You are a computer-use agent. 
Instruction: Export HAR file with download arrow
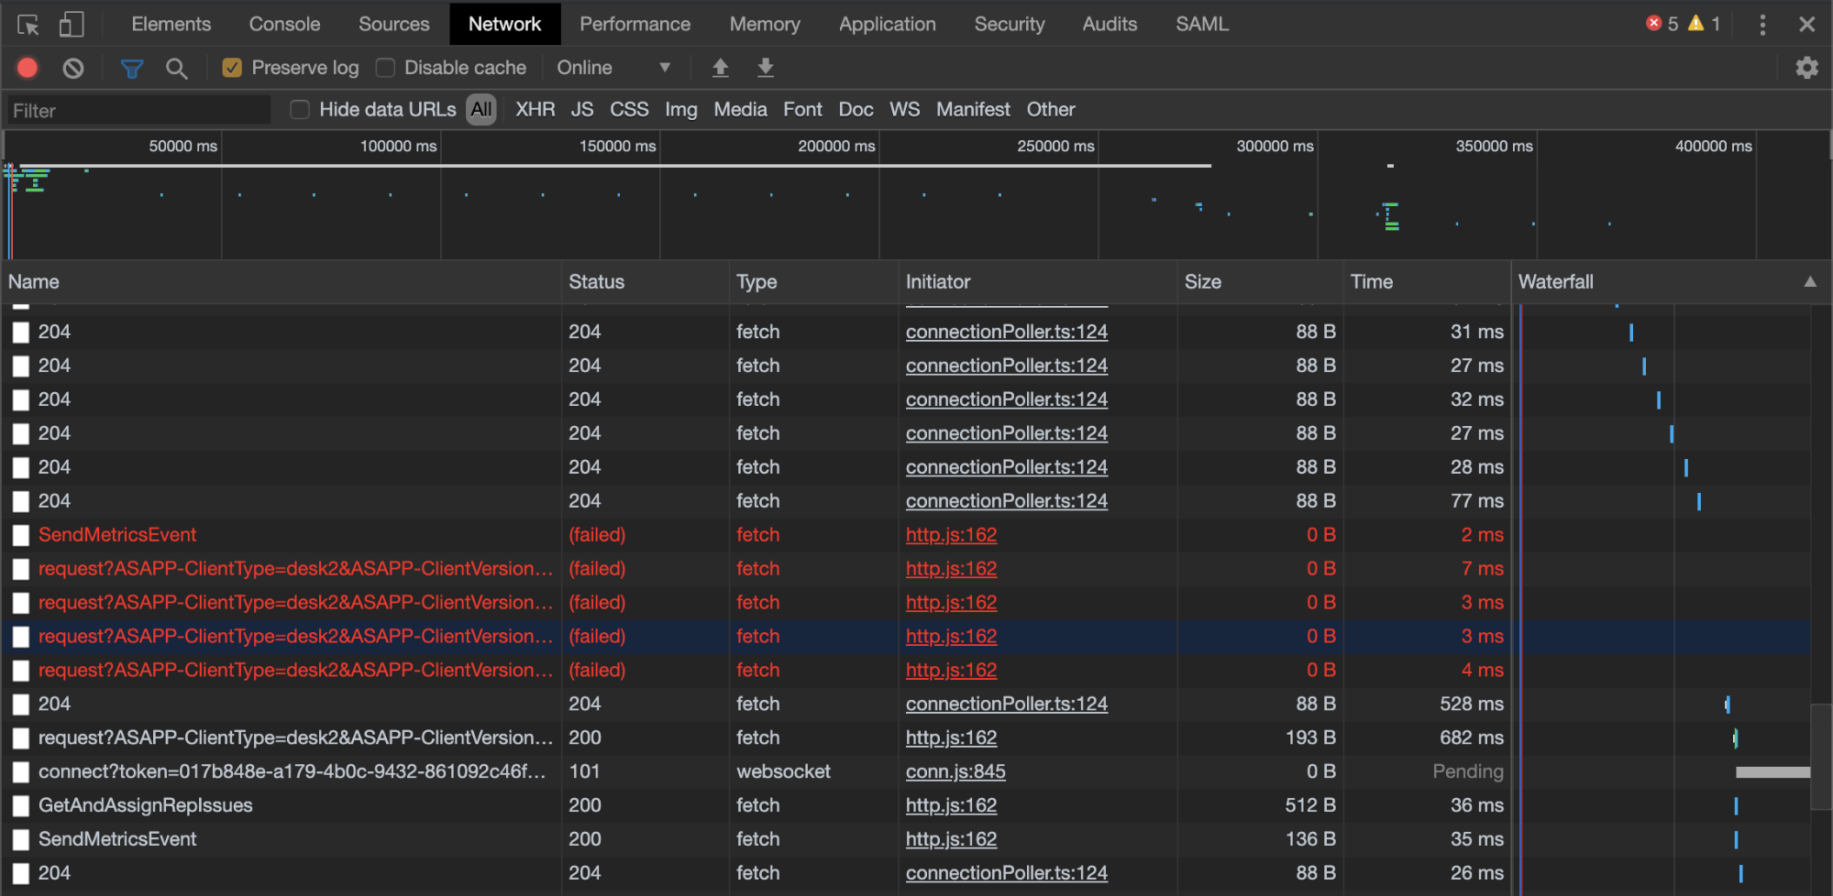pos(766,68)
